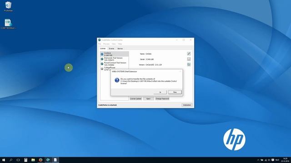Viewport: 291px width, 163px height.
Task: Open the Help menu in CodeMeter
Action: tap(120, 44)
